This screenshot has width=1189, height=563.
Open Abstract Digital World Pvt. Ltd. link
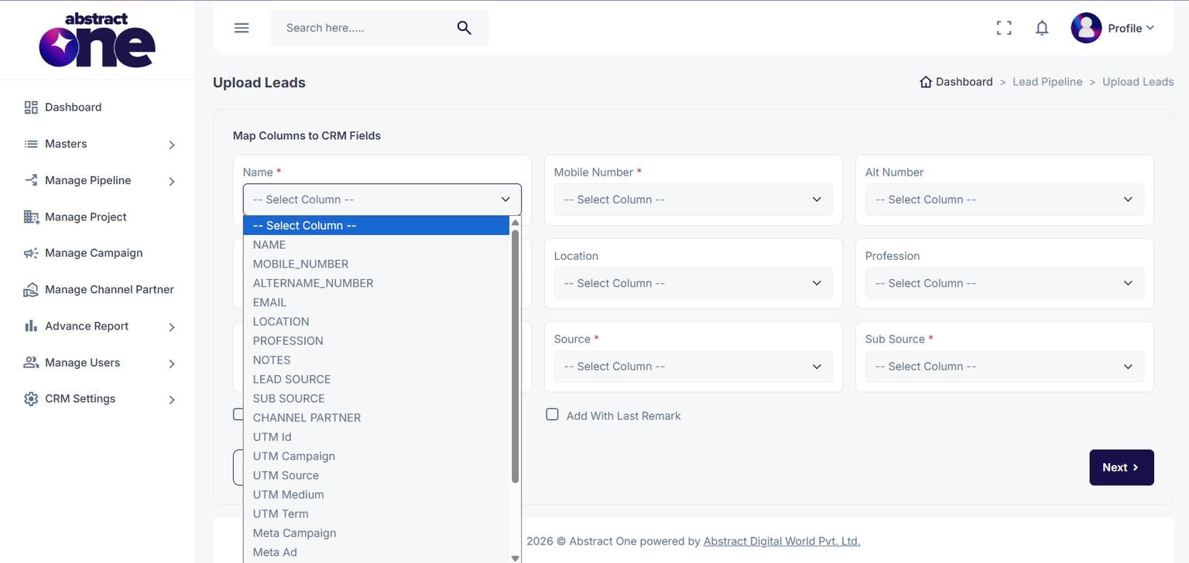click(782, 541)
